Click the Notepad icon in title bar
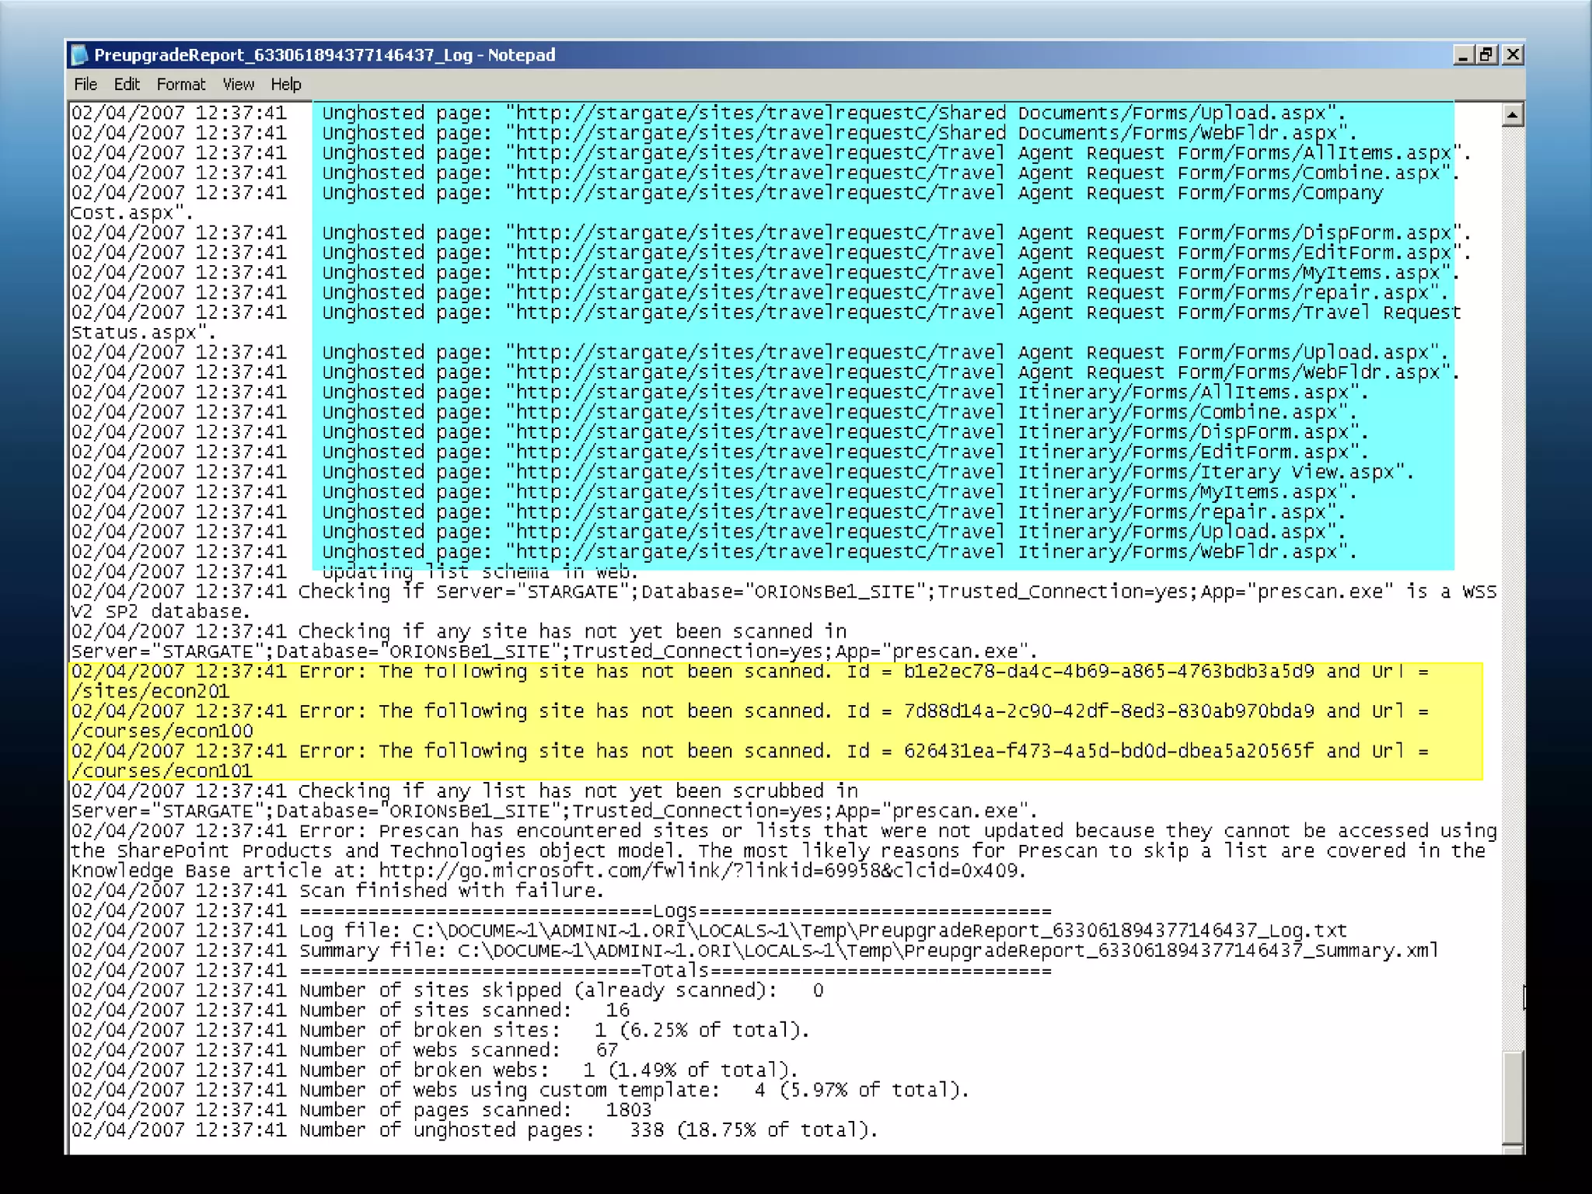 point(79,55)
